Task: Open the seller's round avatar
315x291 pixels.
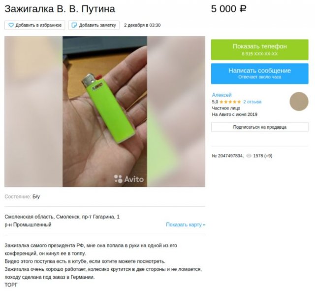Action: pos(299,102)
